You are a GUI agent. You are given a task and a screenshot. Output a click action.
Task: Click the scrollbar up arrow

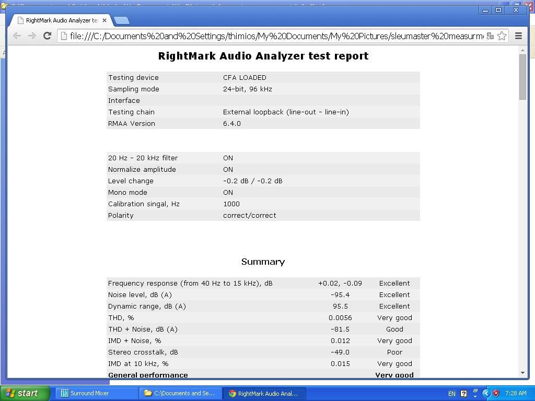click(522, 50)
